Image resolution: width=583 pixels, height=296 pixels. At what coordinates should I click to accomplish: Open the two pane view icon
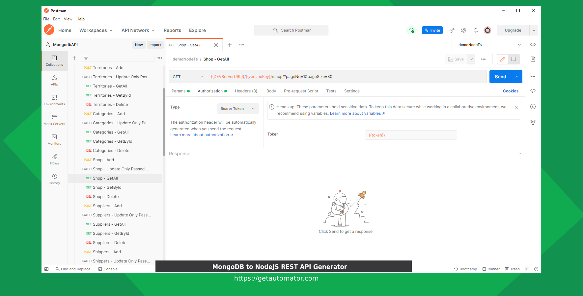tap(527, 269)
